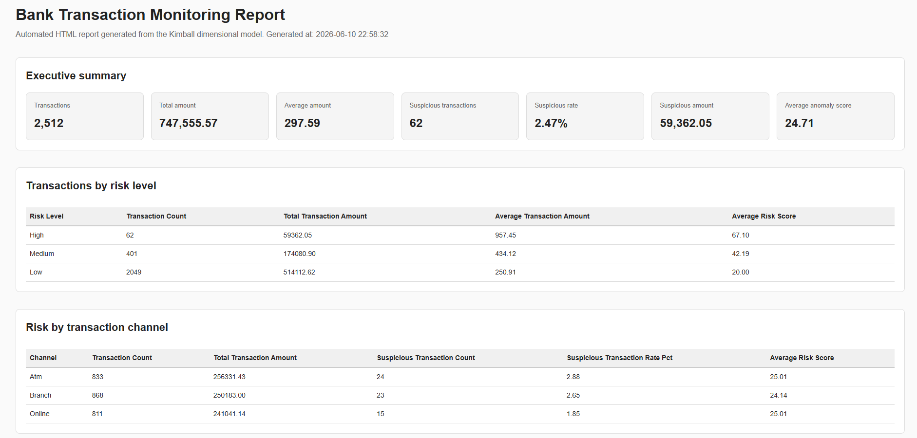The height and width of the screenshot is (438, 917).
Task: Select the Medium risk level row
Action: coord(460,254)
